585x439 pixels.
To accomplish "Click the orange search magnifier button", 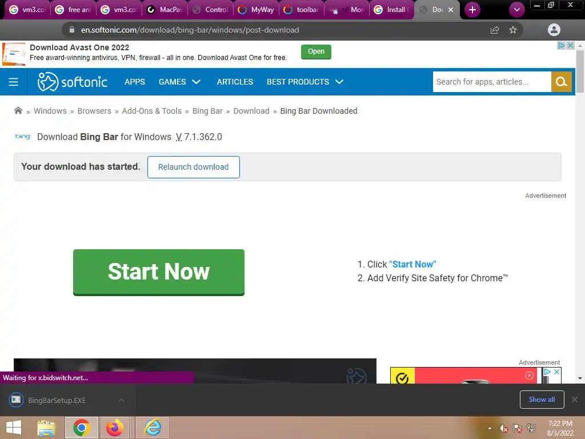I will (x=561, y=82).
